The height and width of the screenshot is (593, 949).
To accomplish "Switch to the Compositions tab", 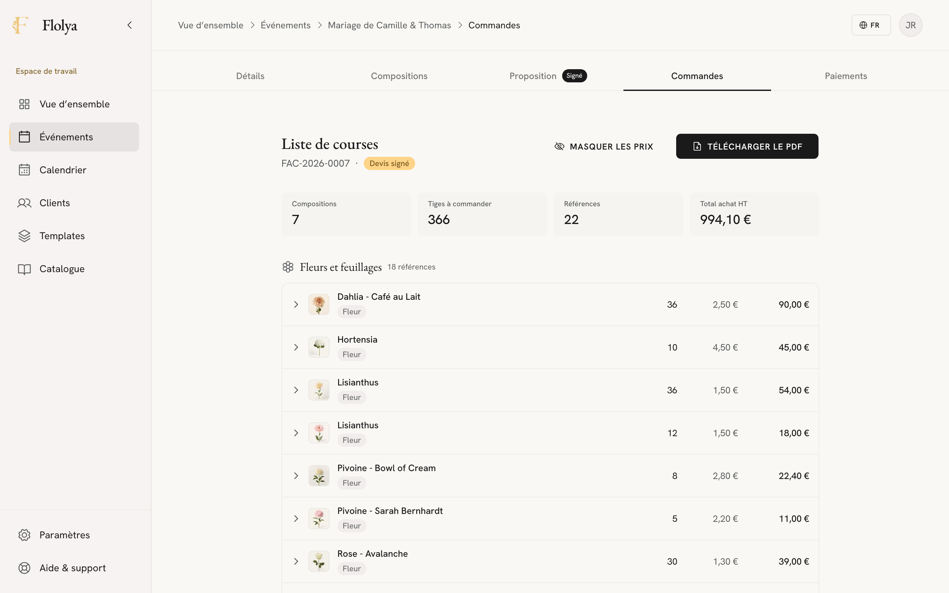I will [399, 76].
